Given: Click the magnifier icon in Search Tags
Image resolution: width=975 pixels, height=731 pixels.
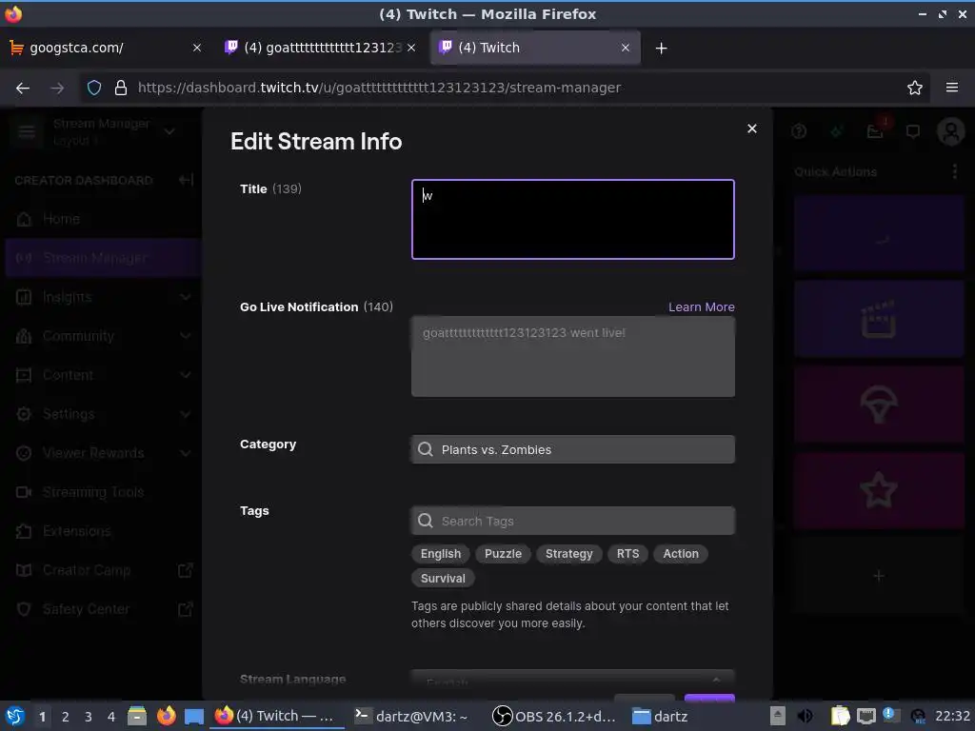Looking at the screenshot, I should tap(426, 521).
